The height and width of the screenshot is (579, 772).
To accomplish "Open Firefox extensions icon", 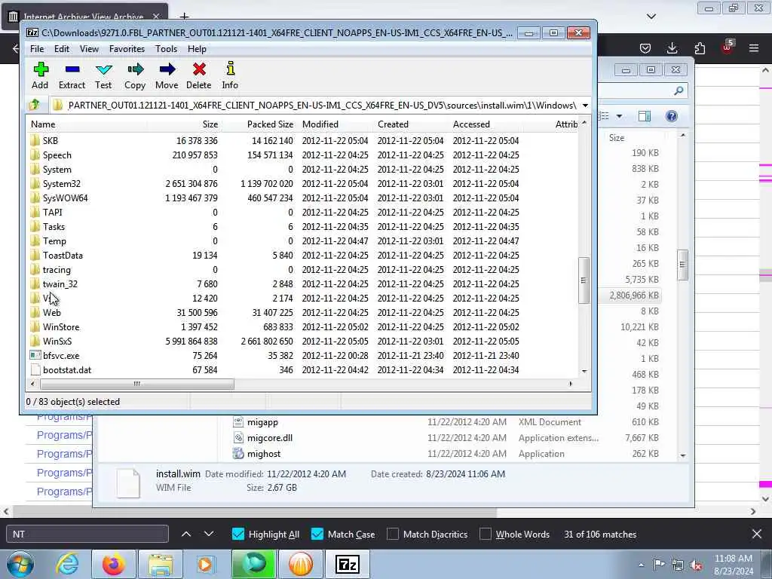I will click(700, 47).
